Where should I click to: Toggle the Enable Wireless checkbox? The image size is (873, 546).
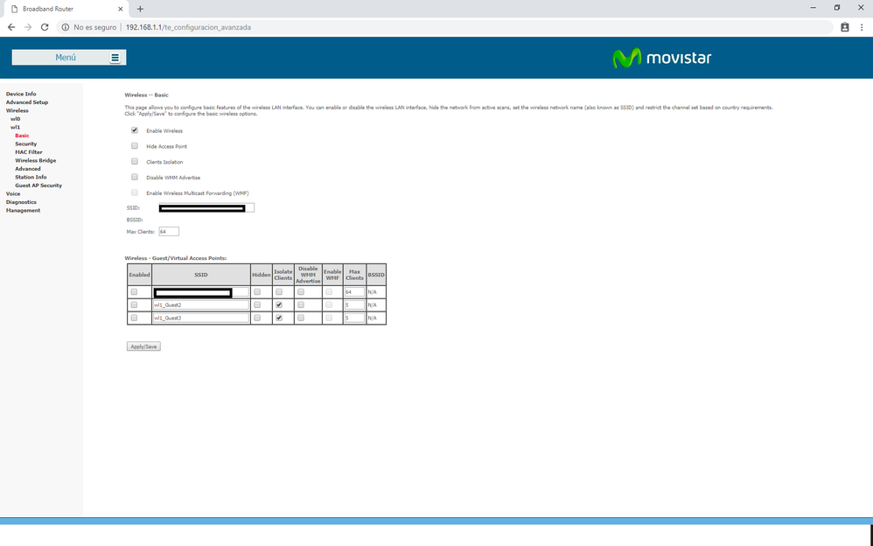(135, 130)
